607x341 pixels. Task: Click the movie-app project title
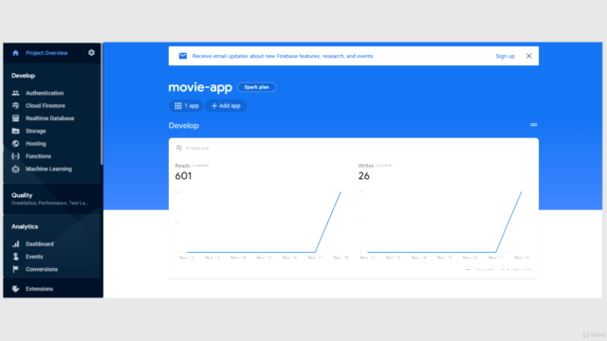tap(200, 87)
